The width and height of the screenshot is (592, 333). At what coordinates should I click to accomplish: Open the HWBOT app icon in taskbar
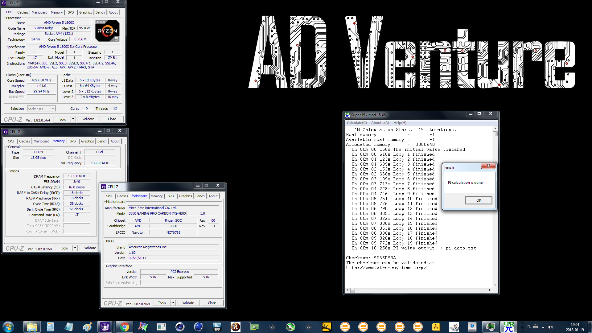click(x=217, y=327)
